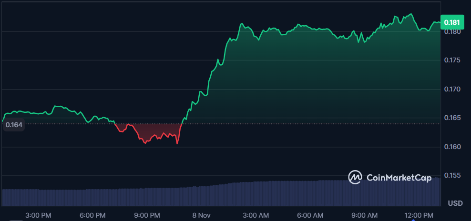Viewport: 471px width, 221px height.
Task: Click the green 0.181 current price badge
Action: tap(451, 22)
